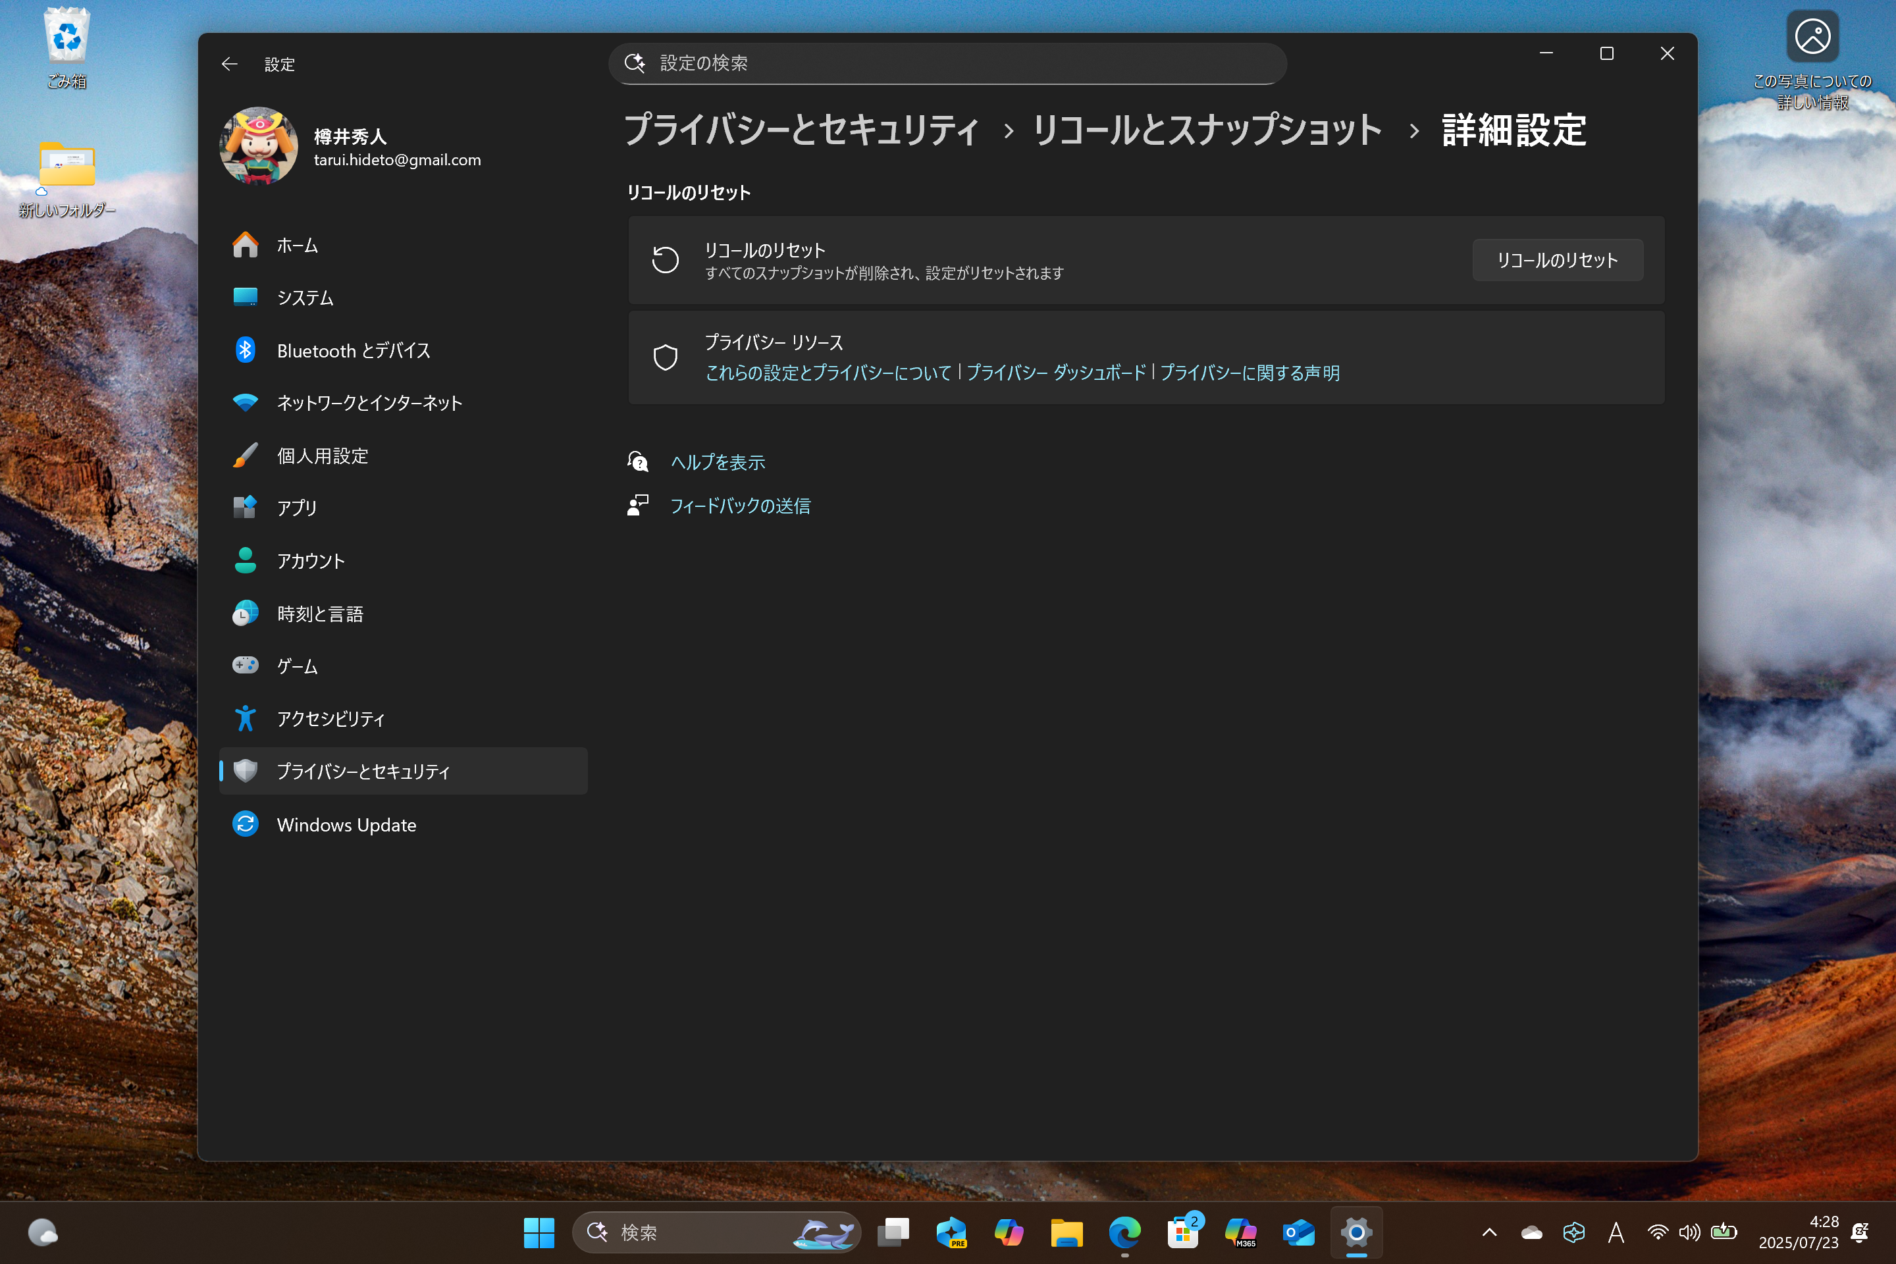This screenshot has width=1896, height=1264.
Task: Open アクセシビリティ settings
Action: coord(330,718)
